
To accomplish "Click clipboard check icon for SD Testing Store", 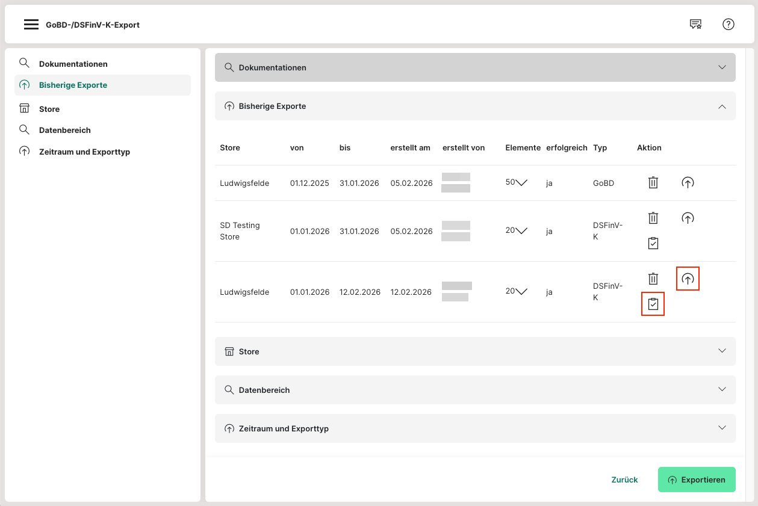I will pyautogui.click(x=653, y=244).
